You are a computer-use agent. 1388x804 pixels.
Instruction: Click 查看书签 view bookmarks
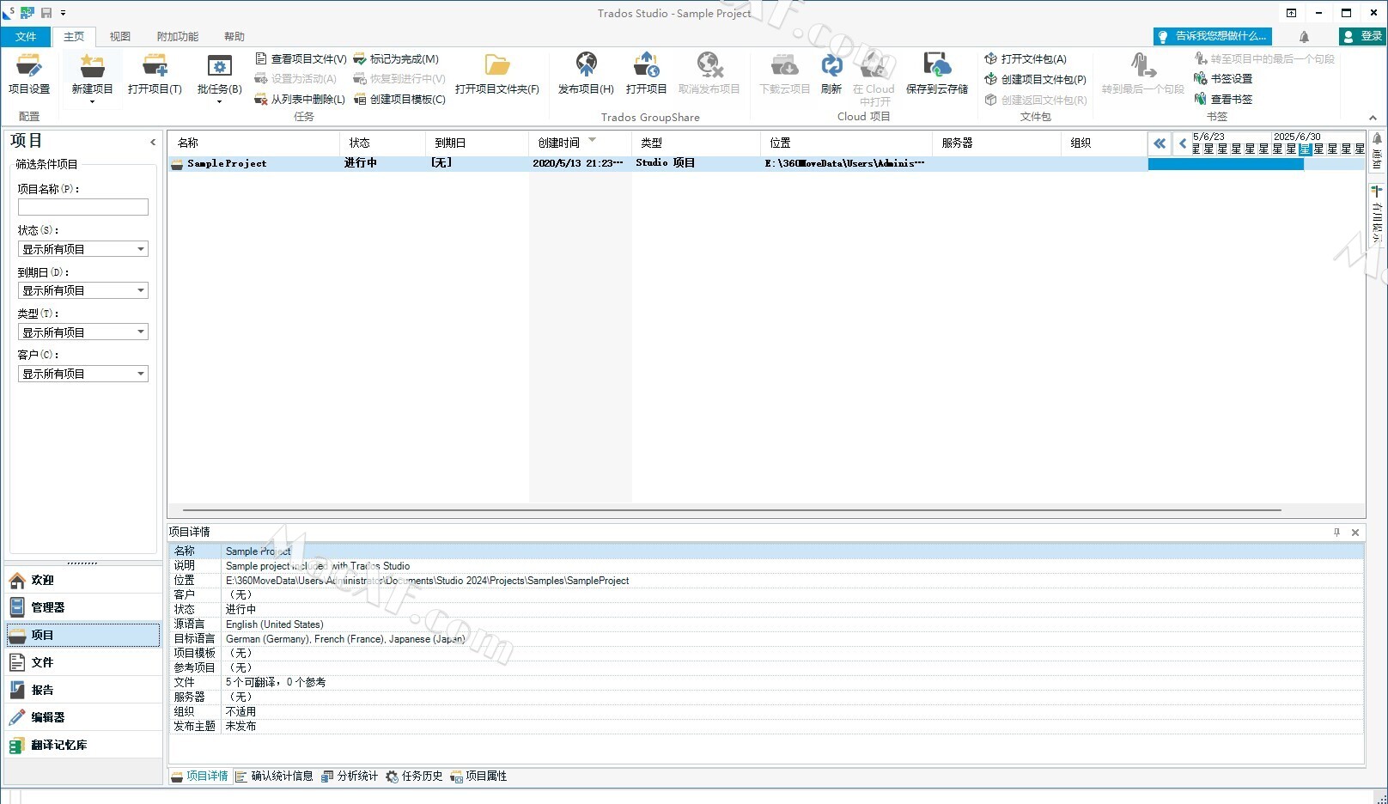pyautogui.click(x=1223, y=100)
